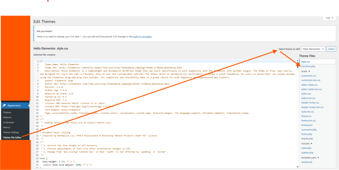Click the Text Domain: hello-elementor line
Screen dimensions: 339x170
pyautogui.click(x=63, y=110)
